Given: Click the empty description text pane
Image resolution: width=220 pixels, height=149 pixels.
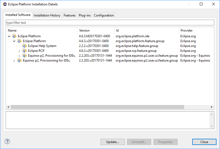Looking at the screenshot, I should click(108, 120).
